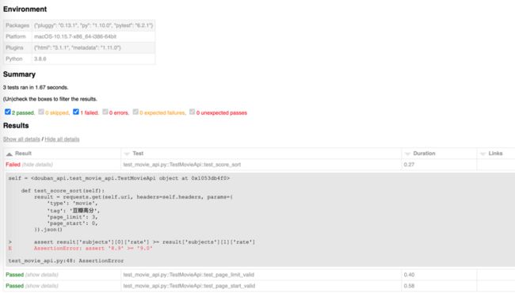Uncheck the 1 failed filter checkbox
515x293 pixels.
76,112
